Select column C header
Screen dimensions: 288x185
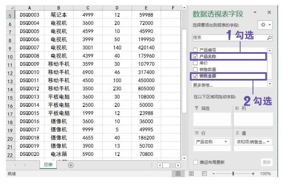click(88, 8)
